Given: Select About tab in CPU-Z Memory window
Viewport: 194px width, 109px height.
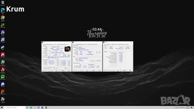Looking at the screenshot, I should click(x=127, y=45).
